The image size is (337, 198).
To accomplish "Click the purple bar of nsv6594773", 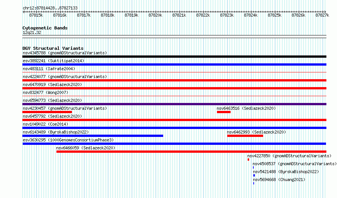I will coord(174,104).
